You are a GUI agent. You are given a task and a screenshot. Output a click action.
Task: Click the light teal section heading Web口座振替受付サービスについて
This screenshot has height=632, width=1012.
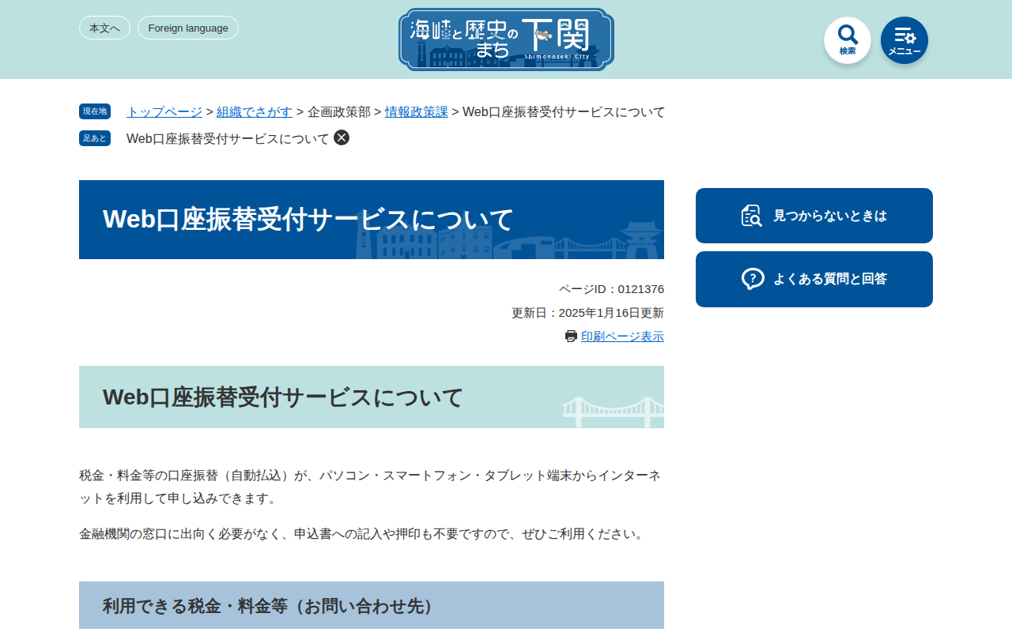pyautogui.click(x=372, y=397)
